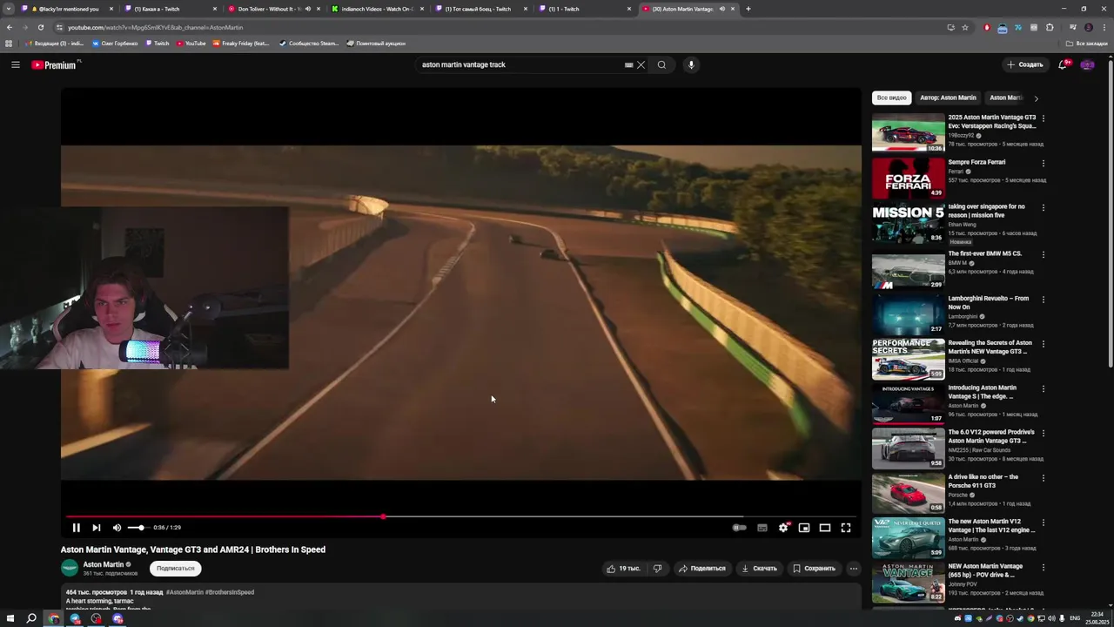
Task: Download the video using Скачать
Action: coord(759,569)
